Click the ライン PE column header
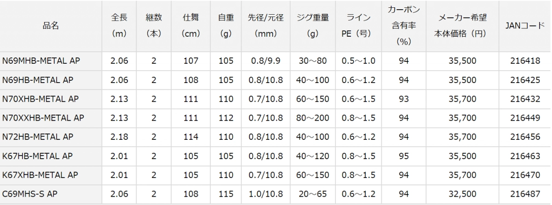Screen dimensions: 552x205 point(358,26)
